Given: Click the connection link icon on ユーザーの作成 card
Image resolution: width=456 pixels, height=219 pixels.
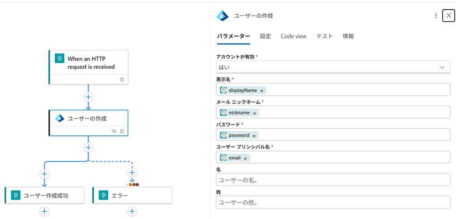Looking at the screenshot, I should click(114, 131).
